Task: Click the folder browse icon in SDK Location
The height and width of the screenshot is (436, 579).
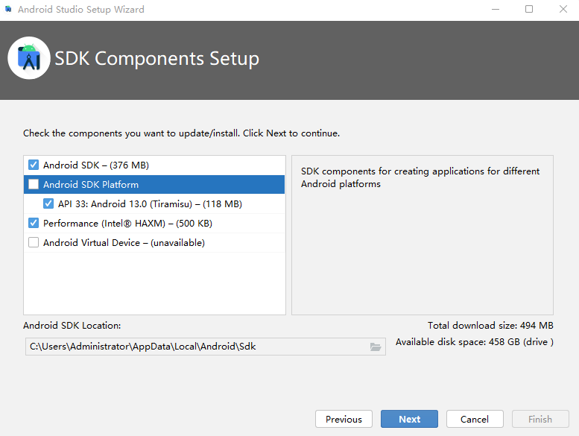Action: pyautogui.click(x=375, y=347)
